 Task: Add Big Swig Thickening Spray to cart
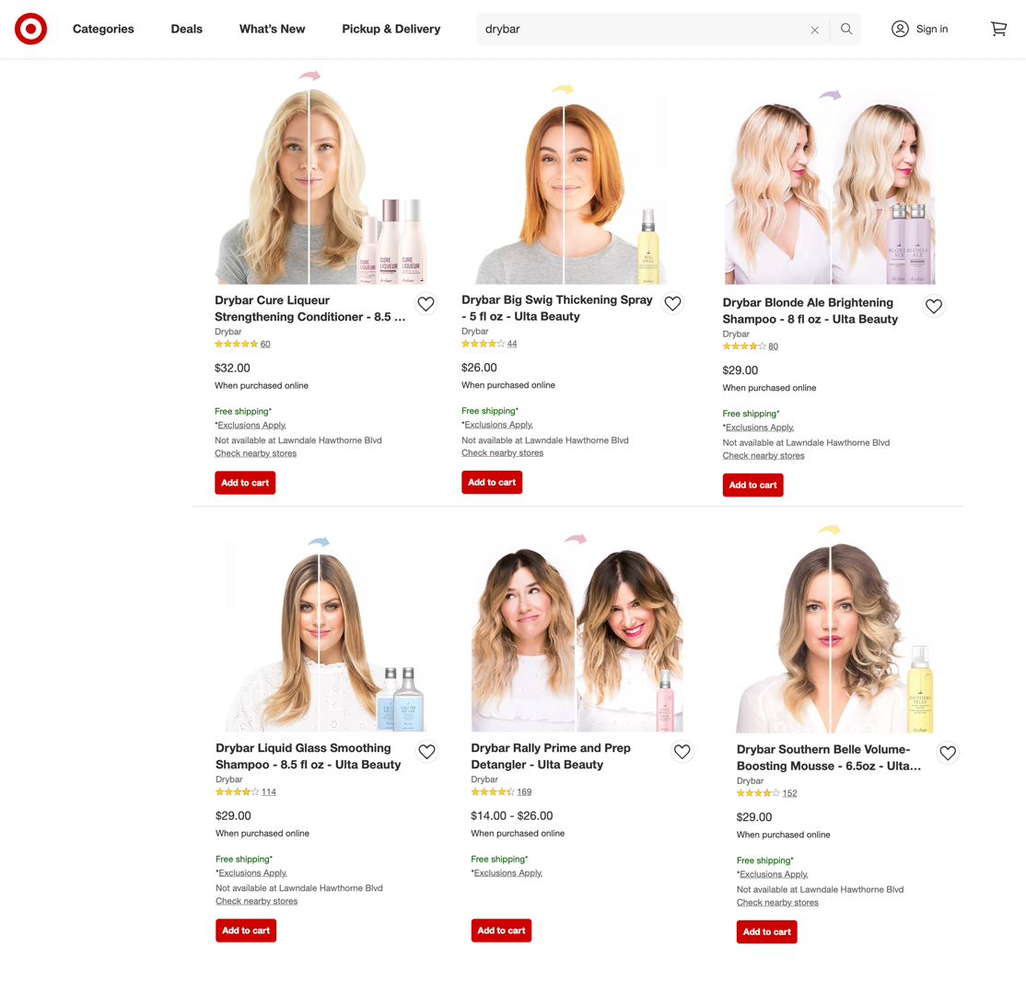click(492, 482)
